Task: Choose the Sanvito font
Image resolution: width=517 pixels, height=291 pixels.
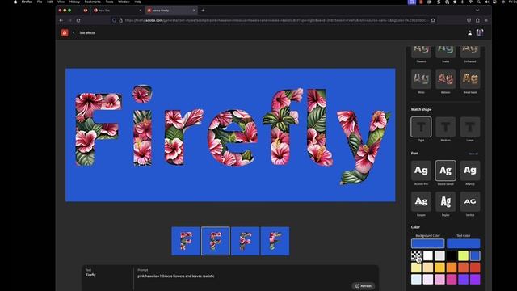Action: tap(470, 201)
